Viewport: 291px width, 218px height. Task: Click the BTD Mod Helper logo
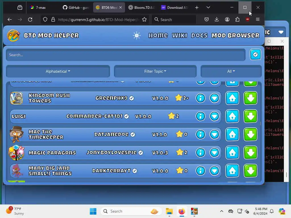click(x=13, y=35)
